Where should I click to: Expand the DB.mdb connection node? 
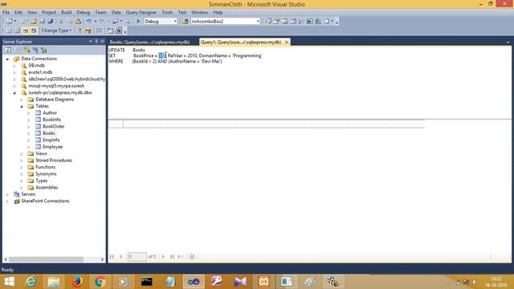pos(14,66)
